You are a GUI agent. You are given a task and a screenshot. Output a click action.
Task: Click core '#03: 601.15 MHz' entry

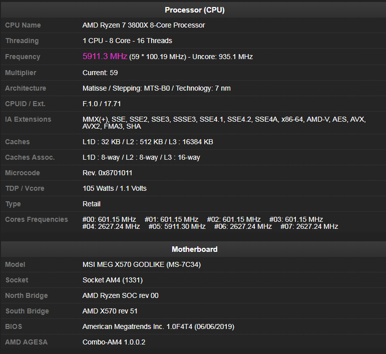click(x=296, y=219)
